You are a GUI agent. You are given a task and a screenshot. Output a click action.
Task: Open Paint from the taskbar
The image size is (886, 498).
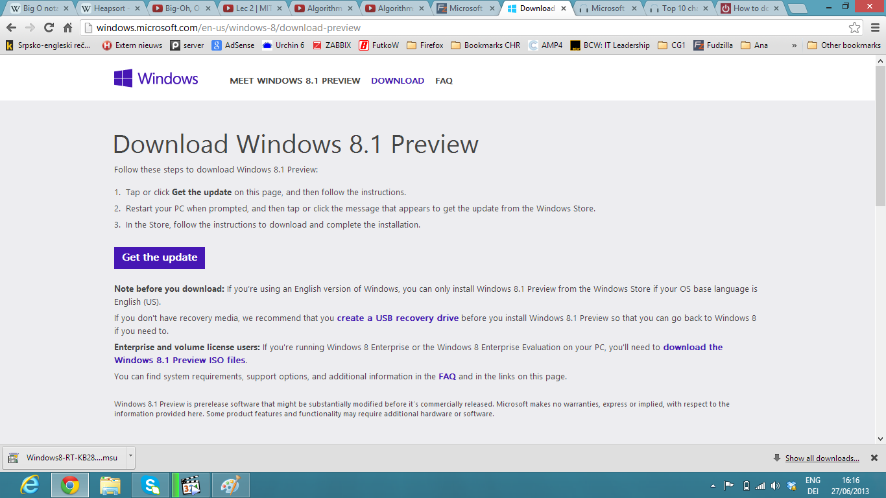230,485
